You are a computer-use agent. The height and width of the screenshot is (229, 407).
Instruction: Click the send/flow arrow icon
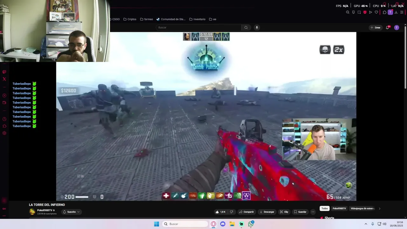click(x=370, y=12)
